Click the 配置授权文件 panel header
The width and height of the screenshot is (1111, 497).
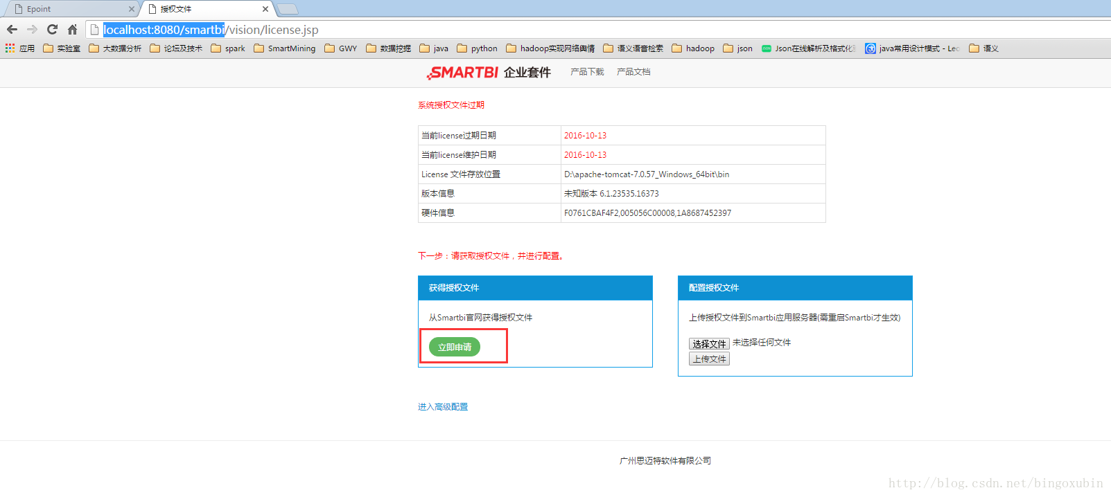click(x=795, y=288)
